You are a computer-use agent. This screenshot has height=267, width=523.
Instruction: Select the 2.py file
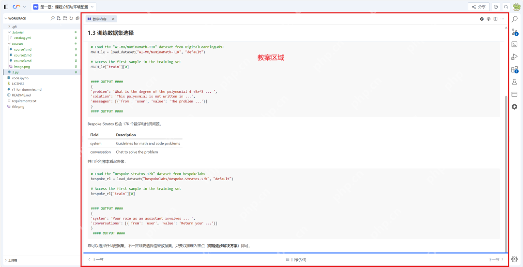click(42, 72)
